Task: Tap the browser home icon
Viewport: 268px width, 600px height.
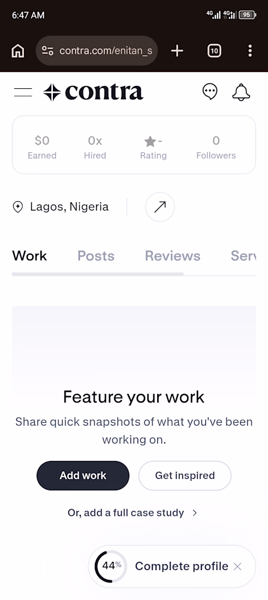Action: [18, 51]
